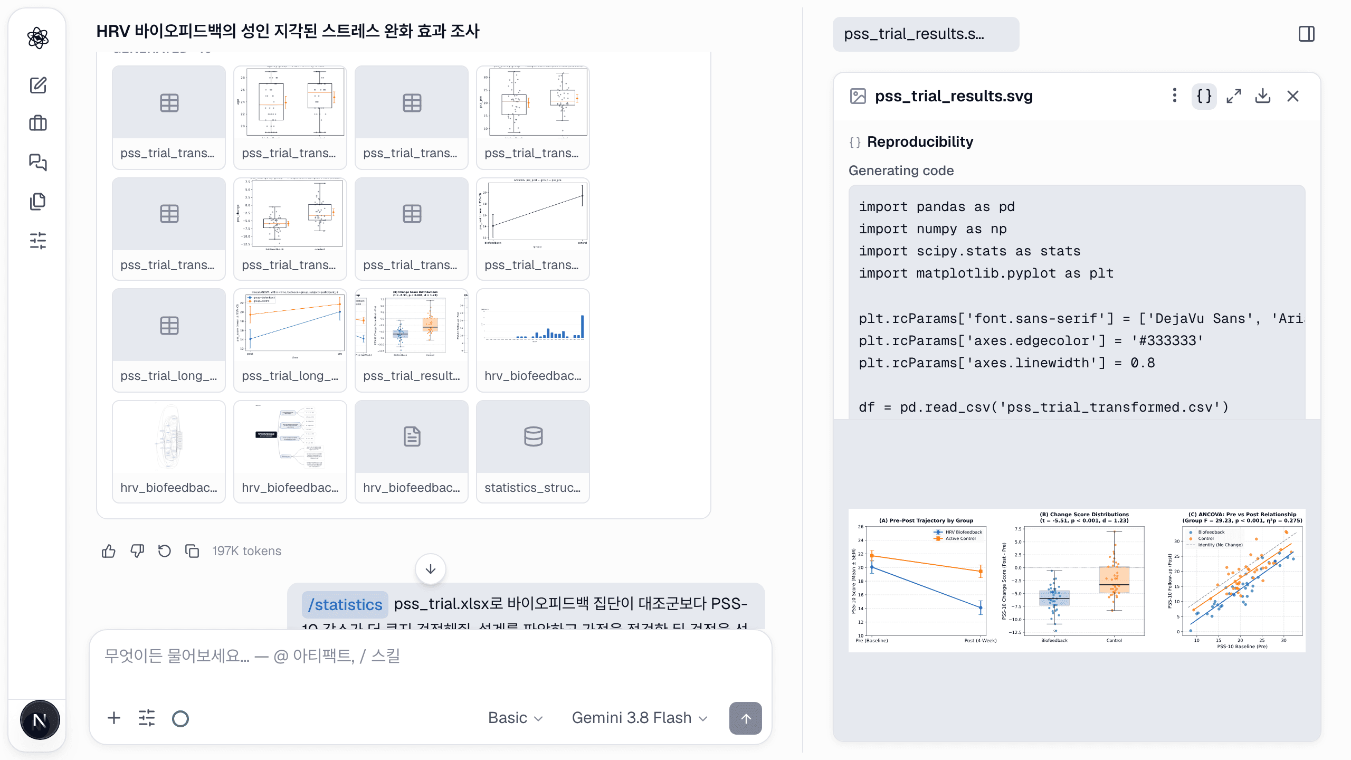Jump to latest message down arrow
Image resolution: width=1351 pixels, height=760 pixels.
(x=431, y=569)
